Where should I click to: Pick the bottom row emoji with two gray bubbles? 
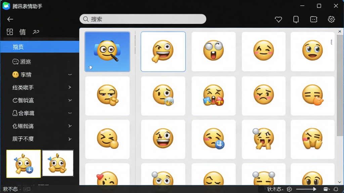tap(263, 174)
